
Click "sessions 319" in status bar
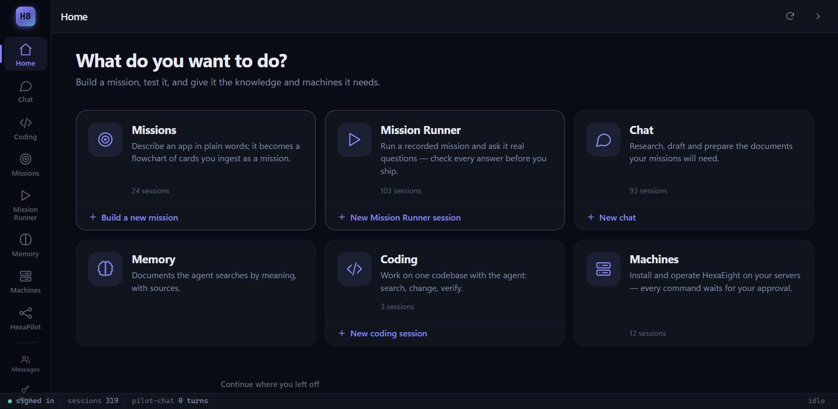(93, 400)
